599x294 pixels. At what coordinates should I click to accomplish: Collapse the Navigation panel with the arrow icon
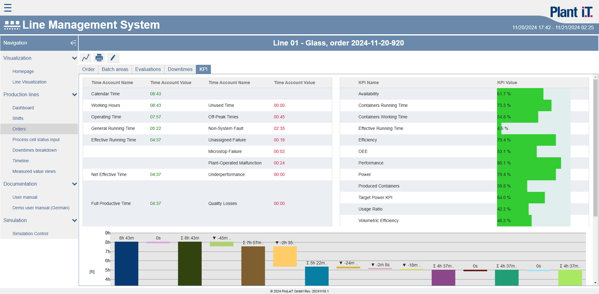pyautogui.click(x=74, y=43)
